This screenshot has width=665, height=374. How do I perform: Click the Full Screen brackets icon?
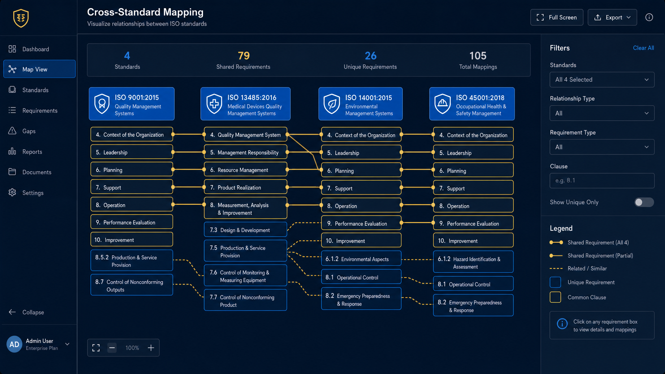tap(540, 17)
